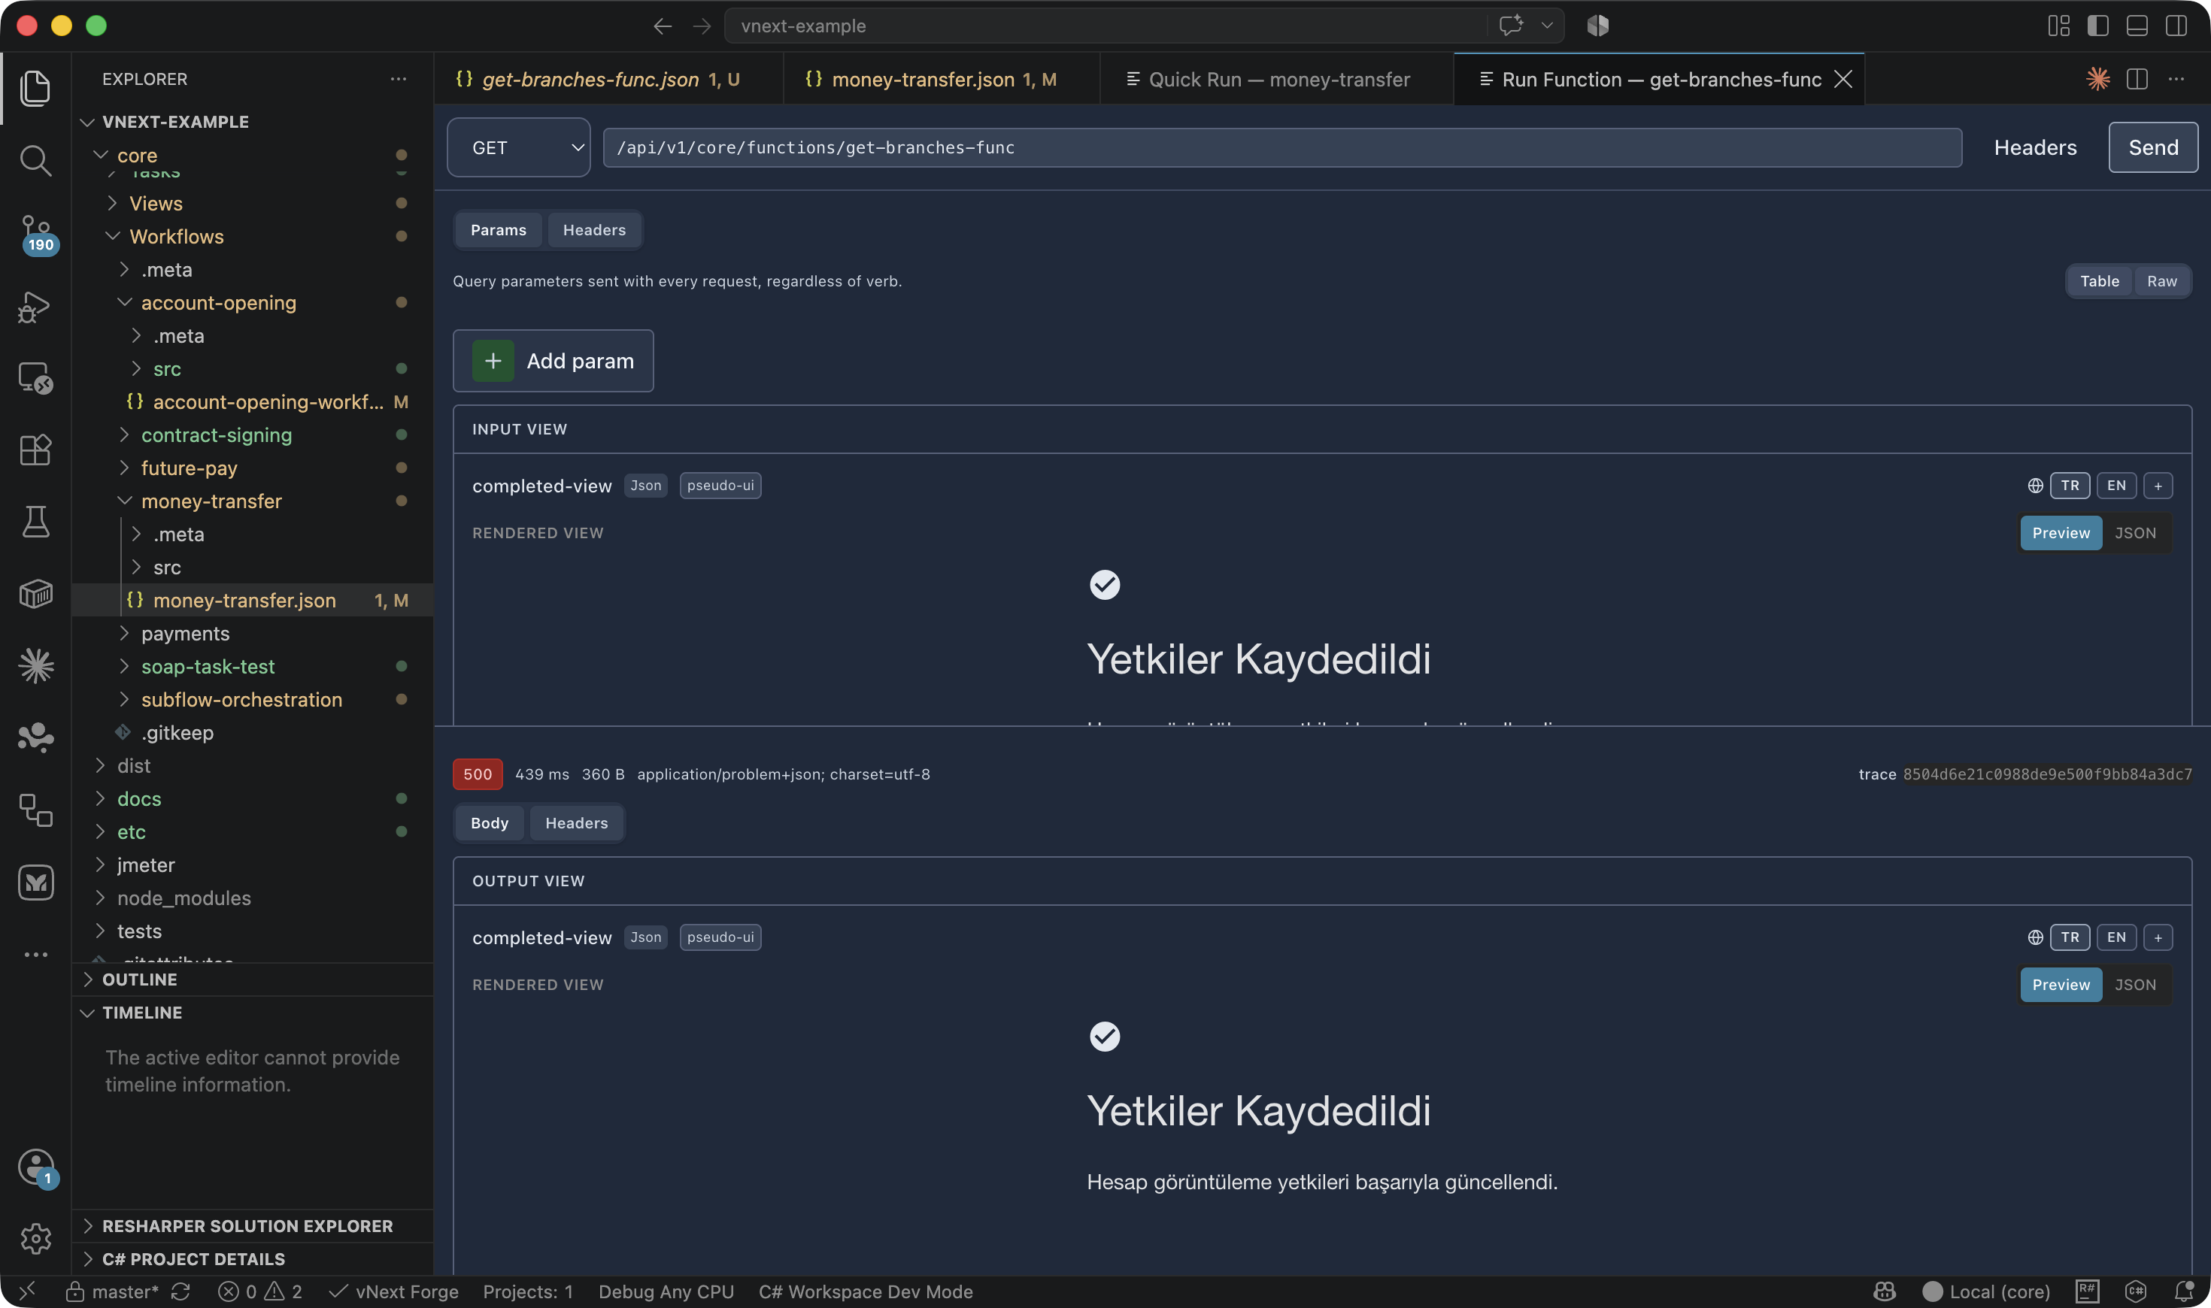Screen dimensions: 2211x1308
Task: Switch to Quick Run — money-transfer tab
Action: (1278, 80)
